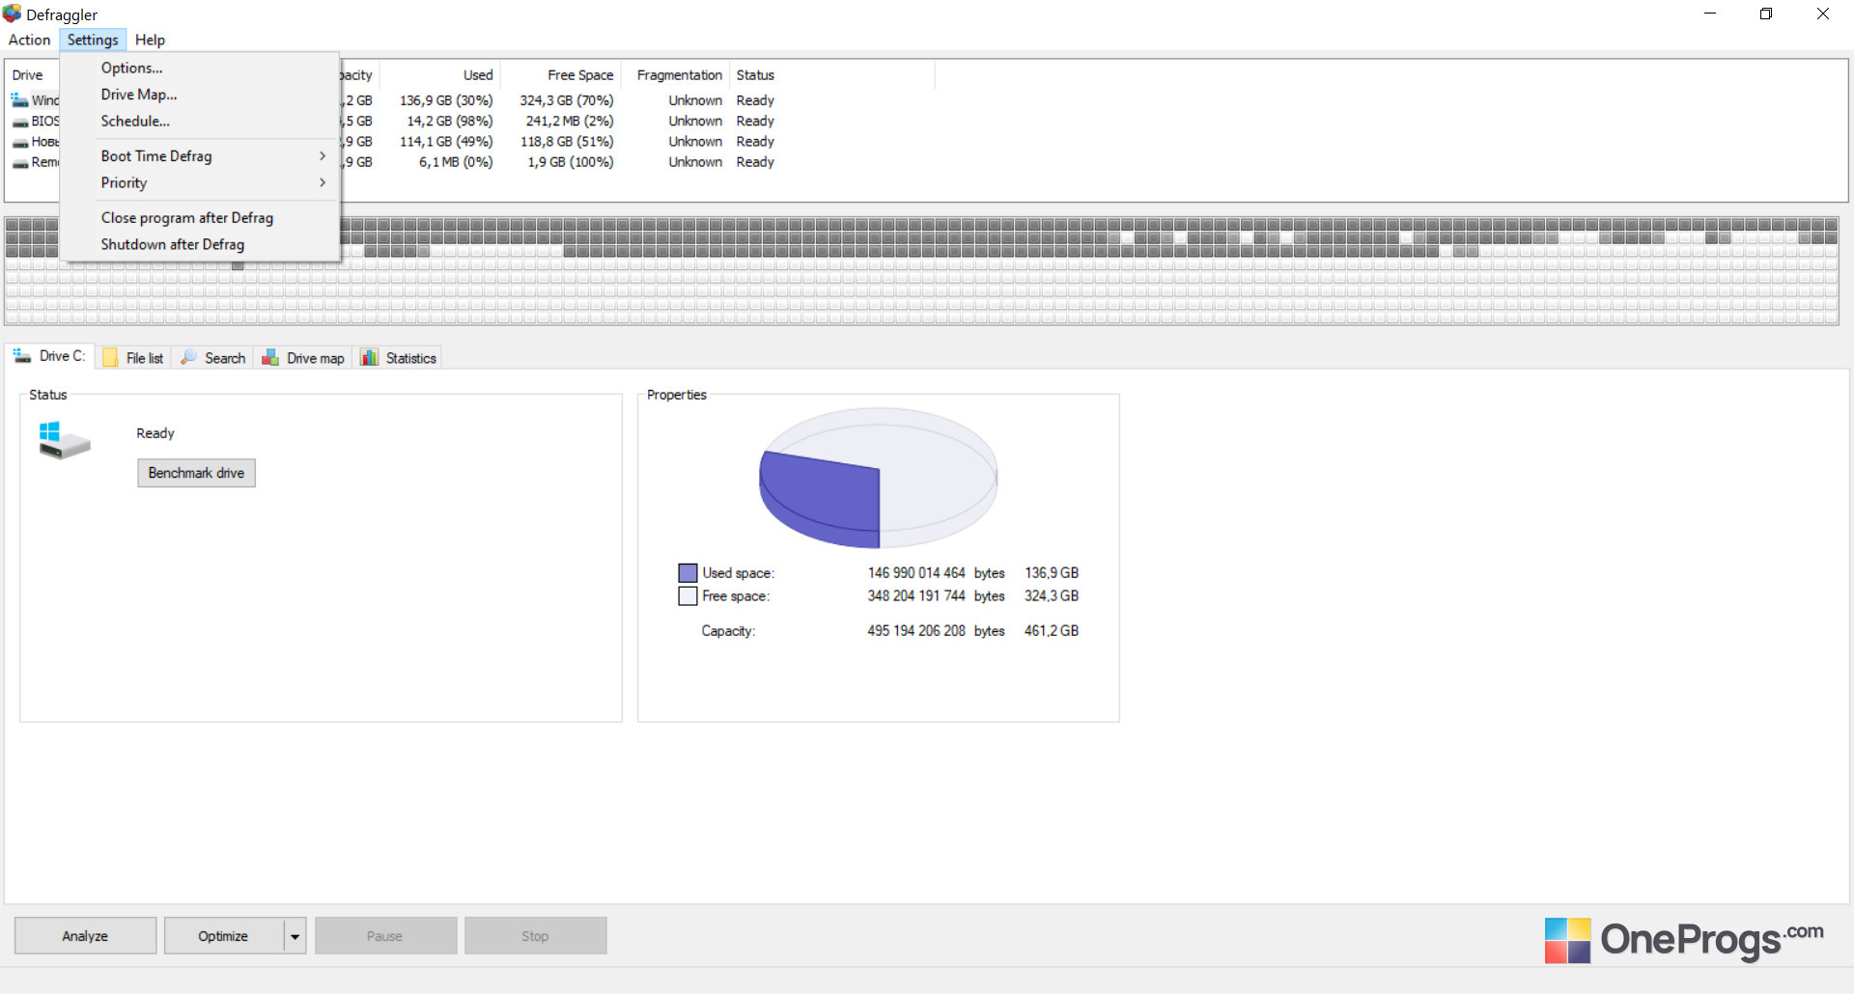Toggle Shutdown after Defrag

[200, 245]
